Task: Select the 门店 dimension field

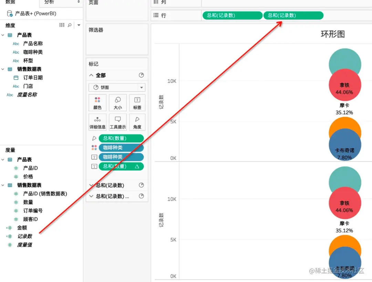Action: click(28, 86)
